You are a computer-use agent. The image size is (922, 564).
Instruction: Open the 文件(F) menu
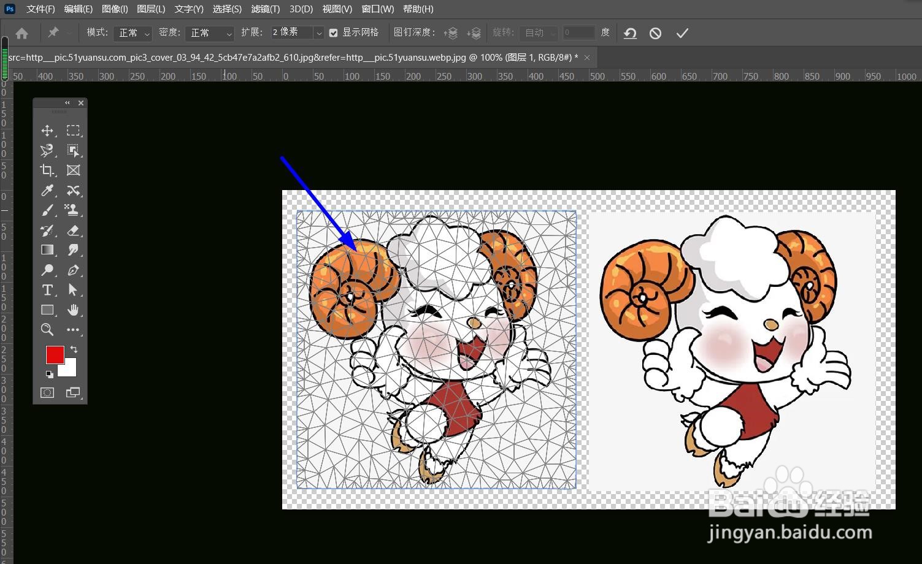pos(40,9)
